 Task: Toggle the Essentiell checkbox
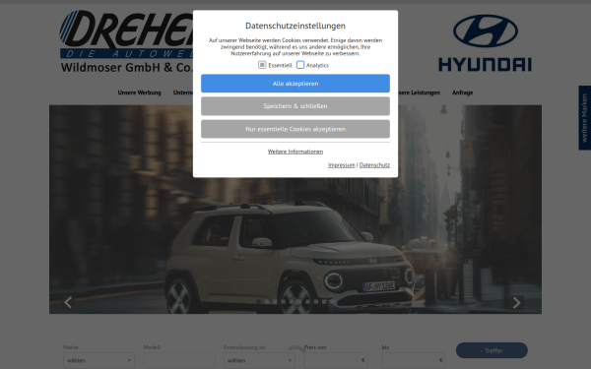[262, 65]
